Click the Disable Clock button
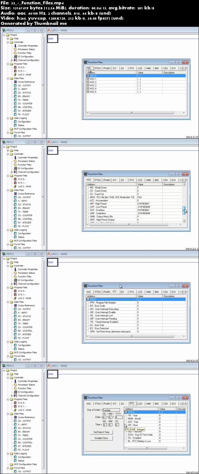The width and height of the screenshot is (199, 474). point(101,438)
